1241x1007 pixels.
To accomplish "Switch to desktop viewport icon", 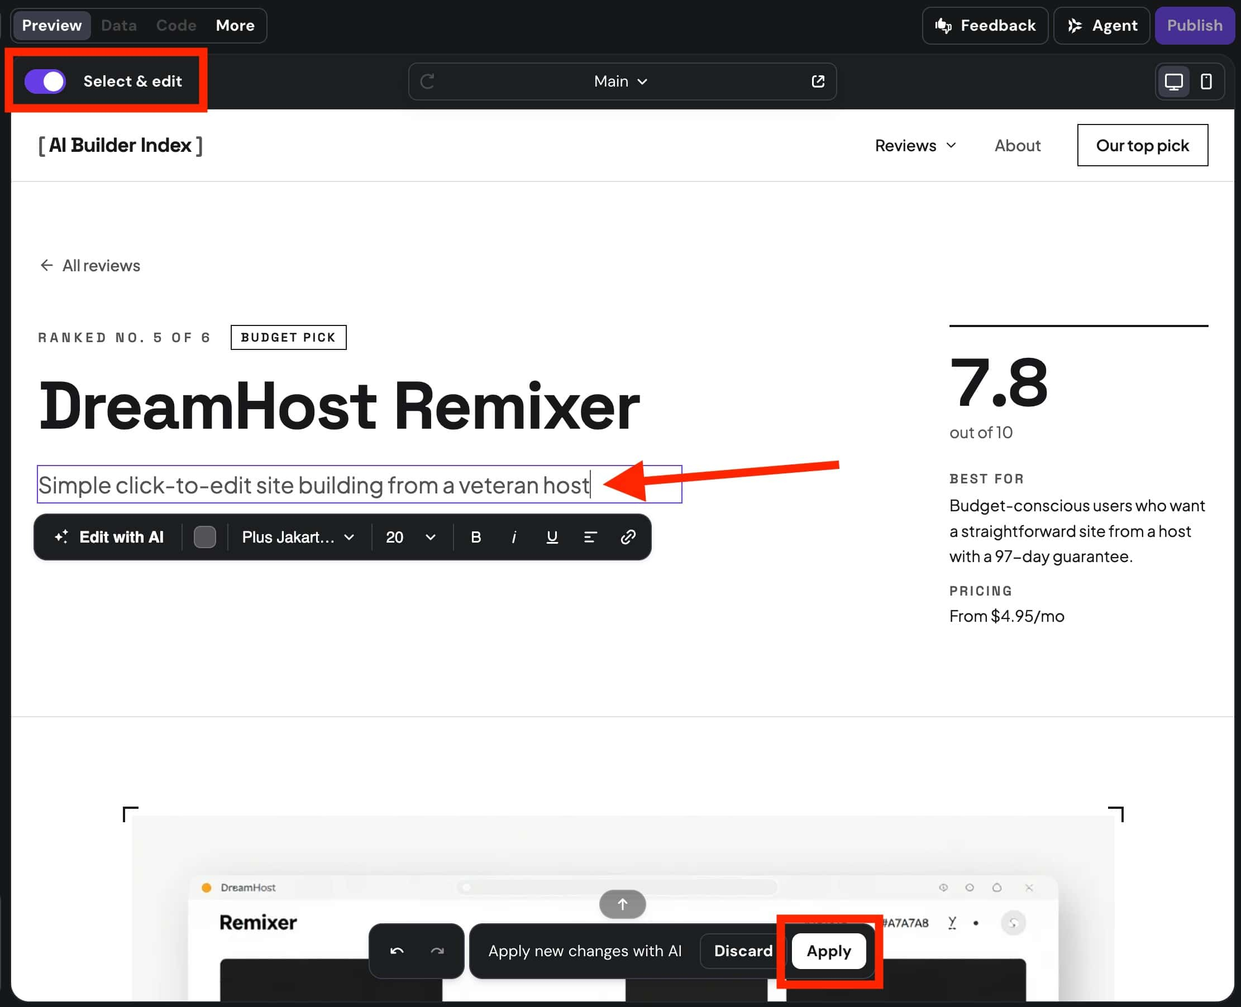I will coord(1173,81).
